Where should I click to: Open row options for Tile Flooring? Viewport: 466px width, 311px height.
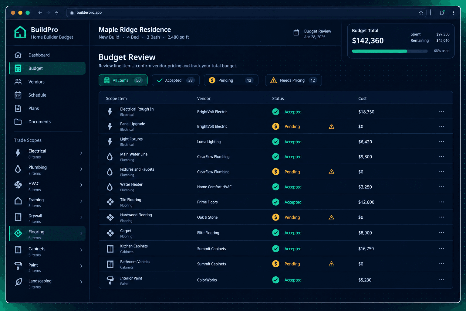[x=441, y=202]
